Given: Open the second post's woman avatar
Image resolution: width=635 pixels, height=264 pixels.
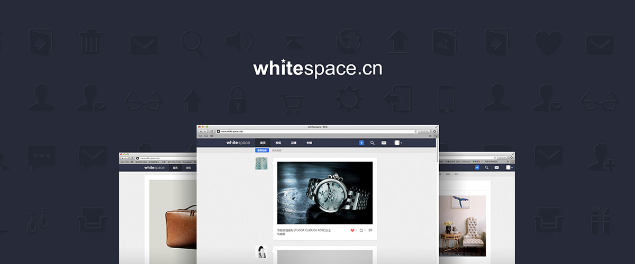Looking at the screenshot, I should [261, 252].
